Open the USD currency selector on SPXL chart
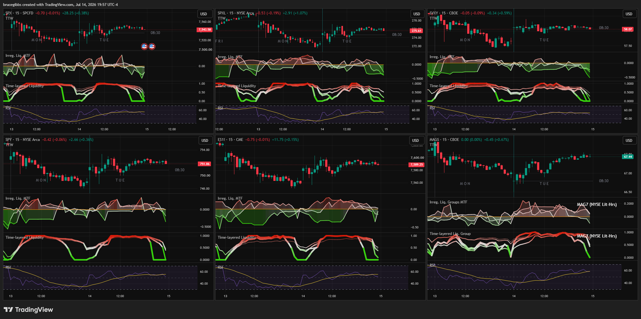641x319 pixels. [417, 14]
